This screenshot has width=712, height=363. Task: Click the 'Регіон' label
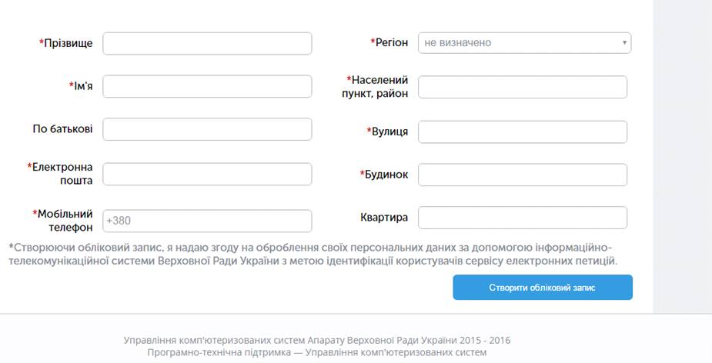pyautogui.click(x=391, y=43)
